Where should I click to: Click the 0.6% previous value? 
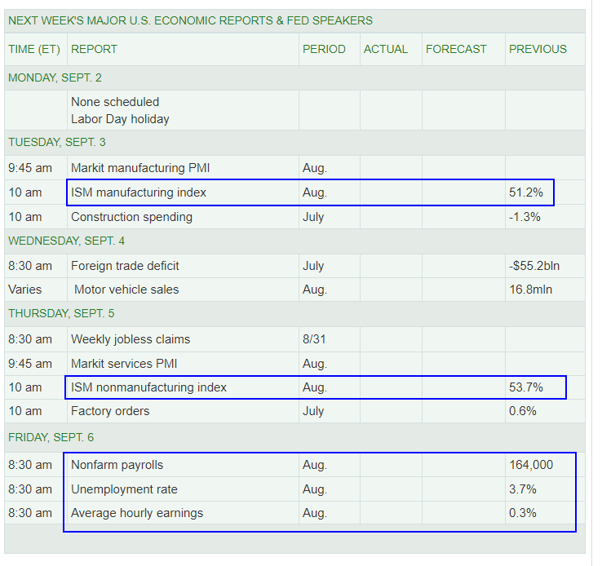tap(523, 411)
